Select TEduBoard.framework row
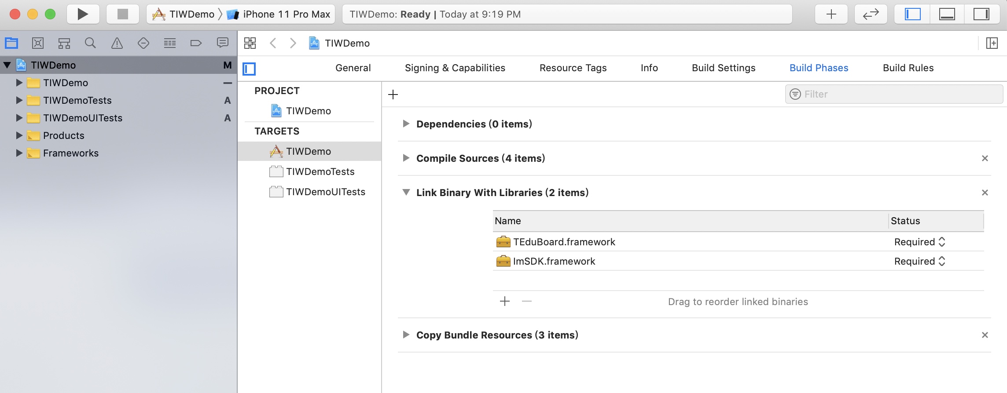The image size is (1007, 393). (x=738, y=242)
